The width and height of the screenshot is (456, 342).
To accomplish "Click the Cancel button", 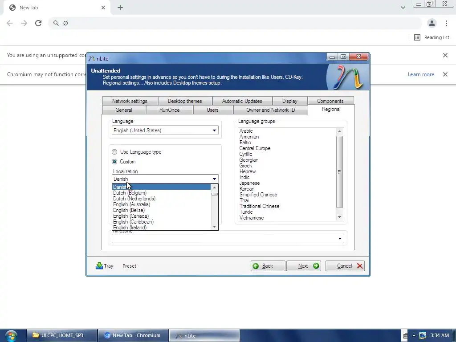I will [x=345, y=266].
